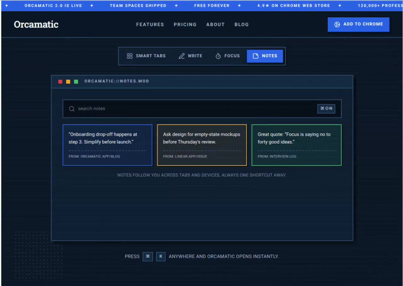The image size is (403, 286).
Task: Click the pencil icon on Write
Action: [181, 56]
